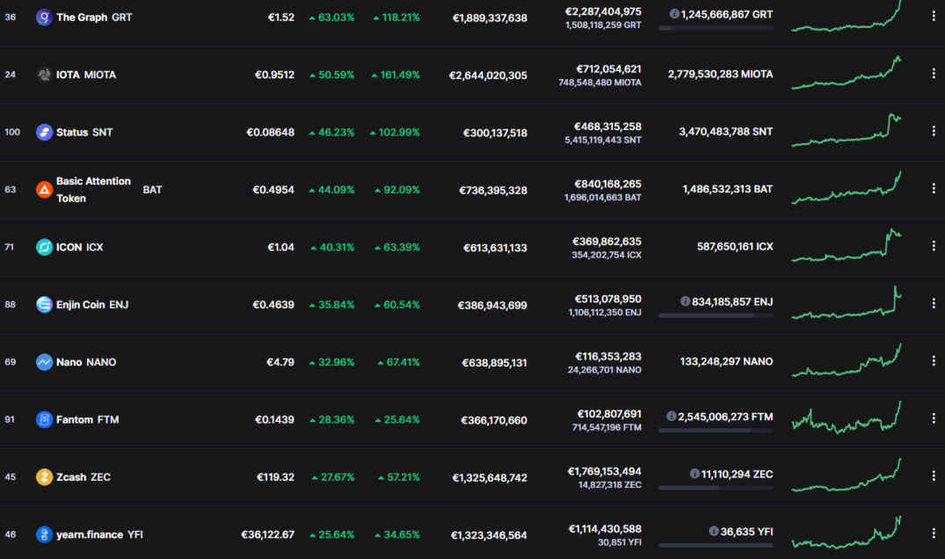Click ENJ circulating supply progress bar

tap(716, 315)
